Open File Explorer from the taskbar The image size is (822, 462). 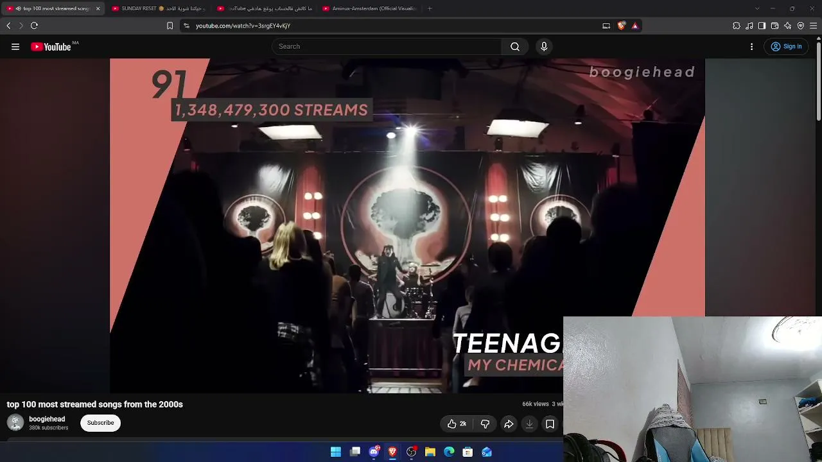point(430,452)
